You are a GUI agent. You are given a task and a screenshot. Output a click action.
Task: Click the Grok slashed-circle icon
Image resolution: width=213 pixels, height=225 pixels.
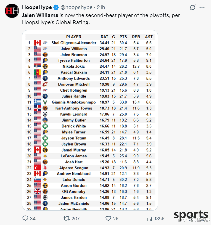click(193, 7)
